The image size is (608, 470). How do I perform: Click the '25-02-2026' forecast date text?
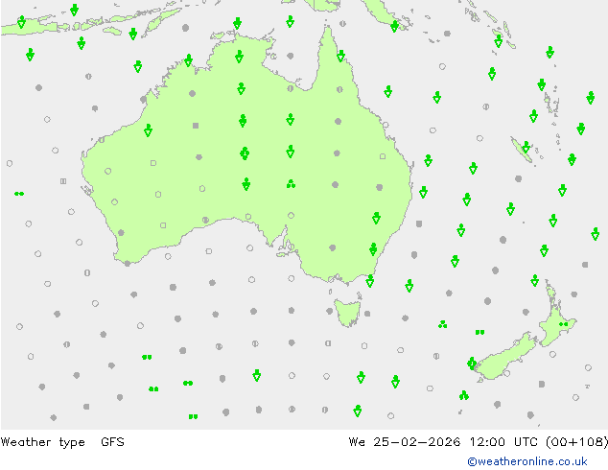[417, 441]
